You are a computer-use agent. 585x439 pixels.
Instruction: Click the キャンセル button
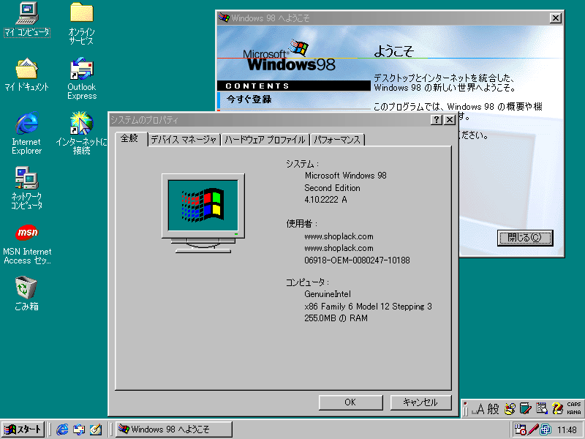(420, 402)
